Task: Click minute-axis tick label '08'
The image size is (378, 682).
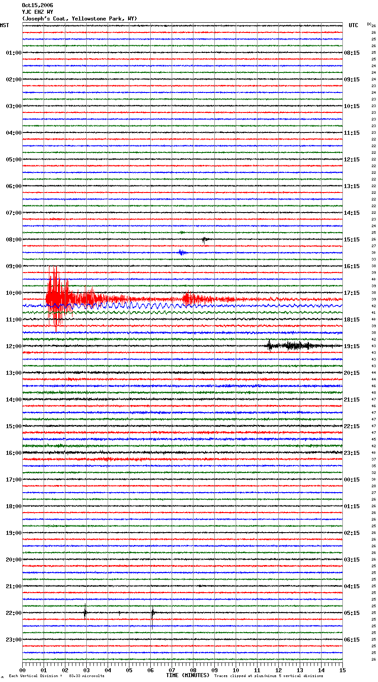Action: 193,670
